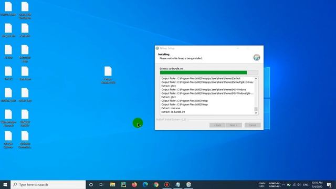Select the Recycle Bin desktop icon
Screen dimensions: 336x189
tap(8, 30)
